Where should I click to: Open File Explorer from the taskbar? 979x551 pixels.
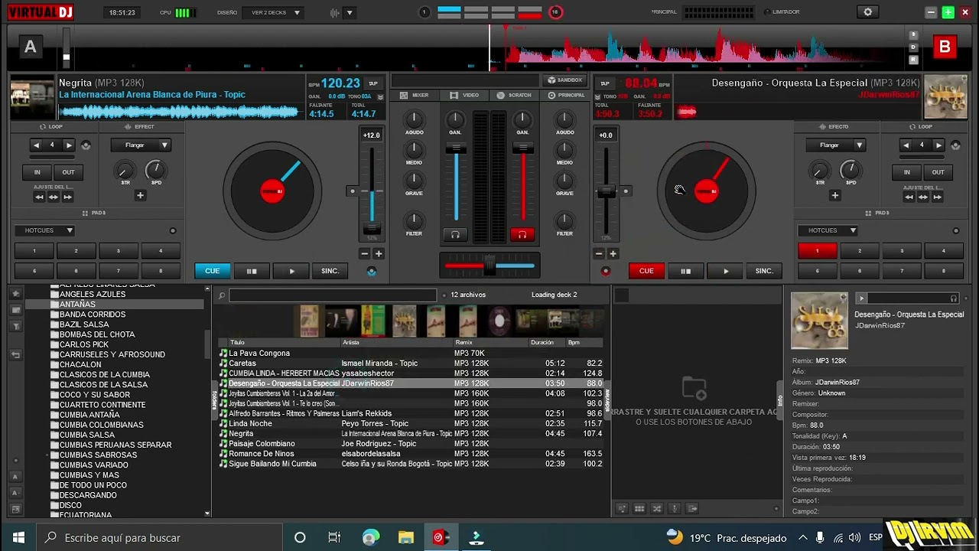(x=405, y=537)
